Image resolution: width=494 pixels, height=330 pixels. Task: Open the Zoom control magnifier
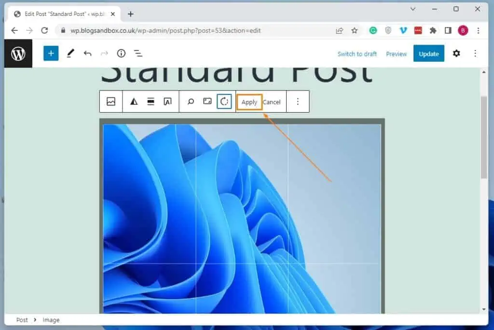click(191, 101)
